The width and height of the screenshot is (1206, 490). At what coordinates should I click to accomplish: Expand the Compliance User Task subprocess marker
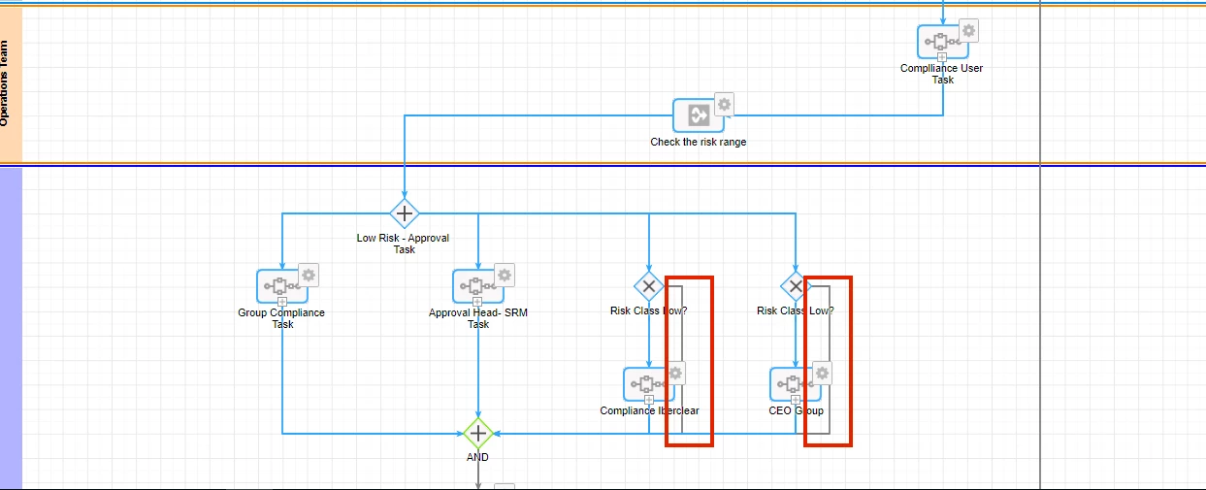click(942, 57)
